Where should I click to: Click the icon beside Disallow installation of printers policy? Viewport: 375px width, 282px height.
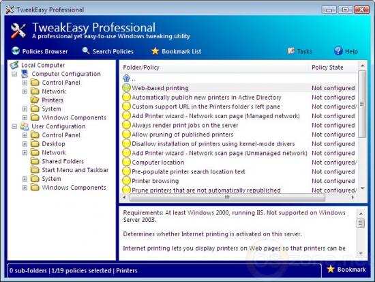126,143
